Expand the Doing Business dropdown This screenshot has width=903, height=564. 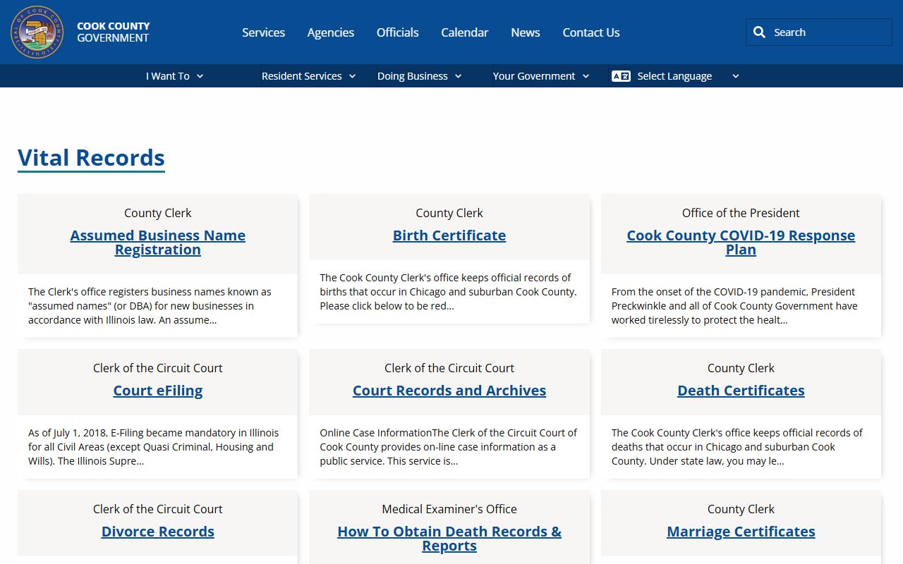(419, 76)
